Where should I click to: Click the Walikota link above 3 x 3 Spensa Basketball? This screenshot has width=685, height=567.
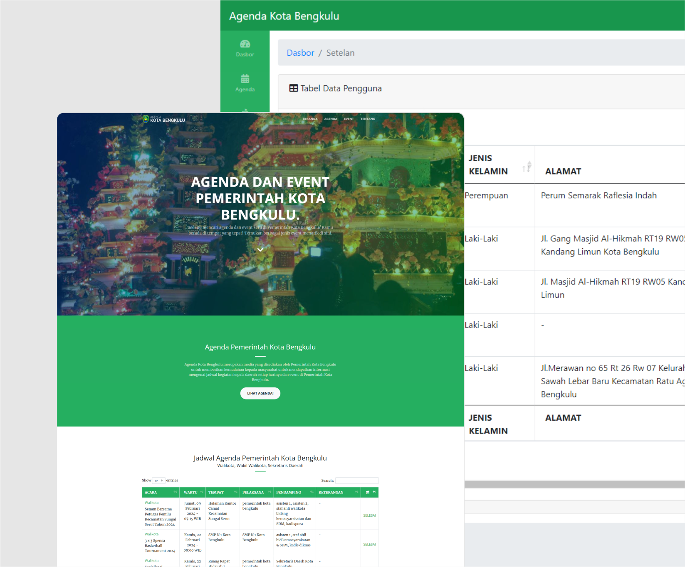[151, 534]
